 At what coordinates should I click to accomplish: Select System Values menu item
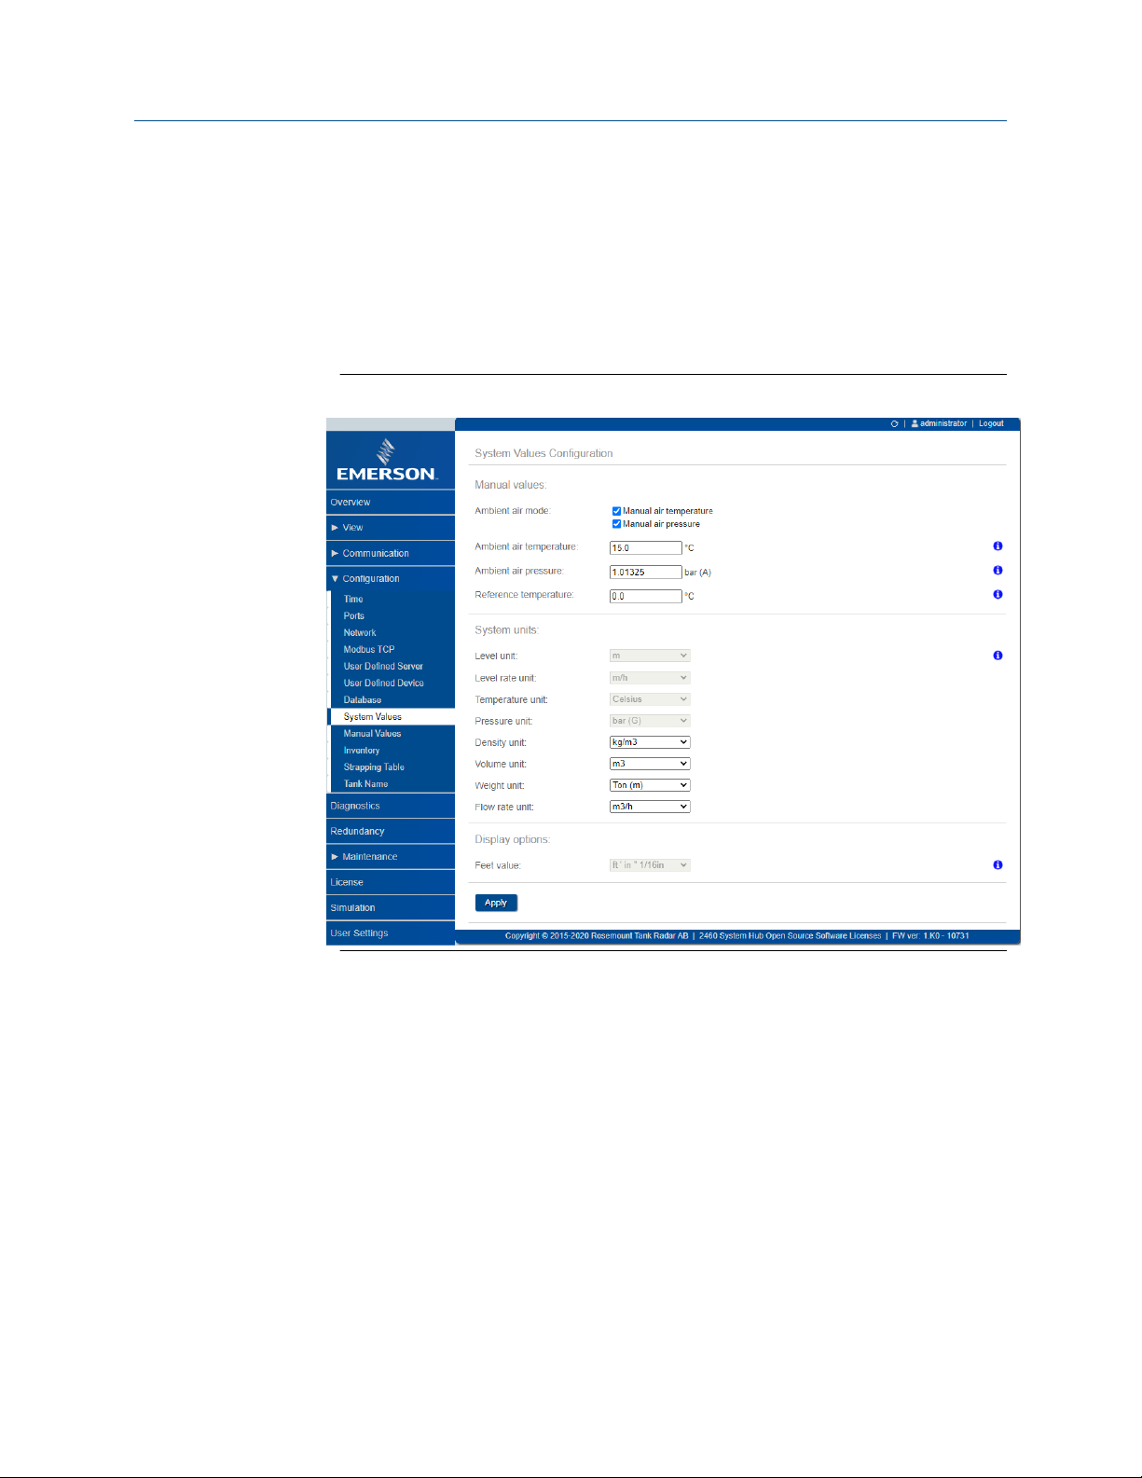[392, 717]
